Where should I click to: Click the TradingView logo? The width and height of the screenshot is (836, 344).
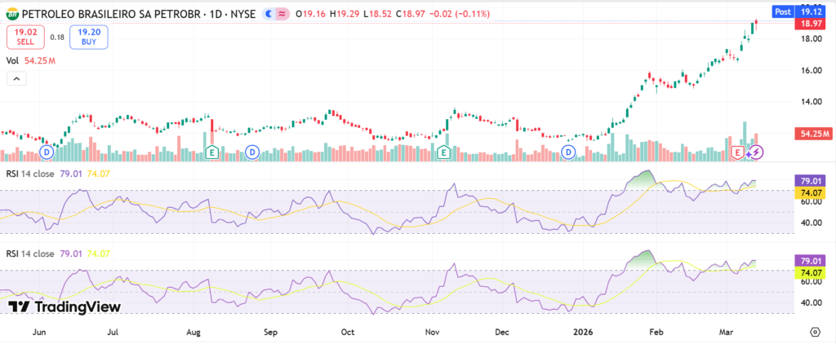tap(64, 307)
